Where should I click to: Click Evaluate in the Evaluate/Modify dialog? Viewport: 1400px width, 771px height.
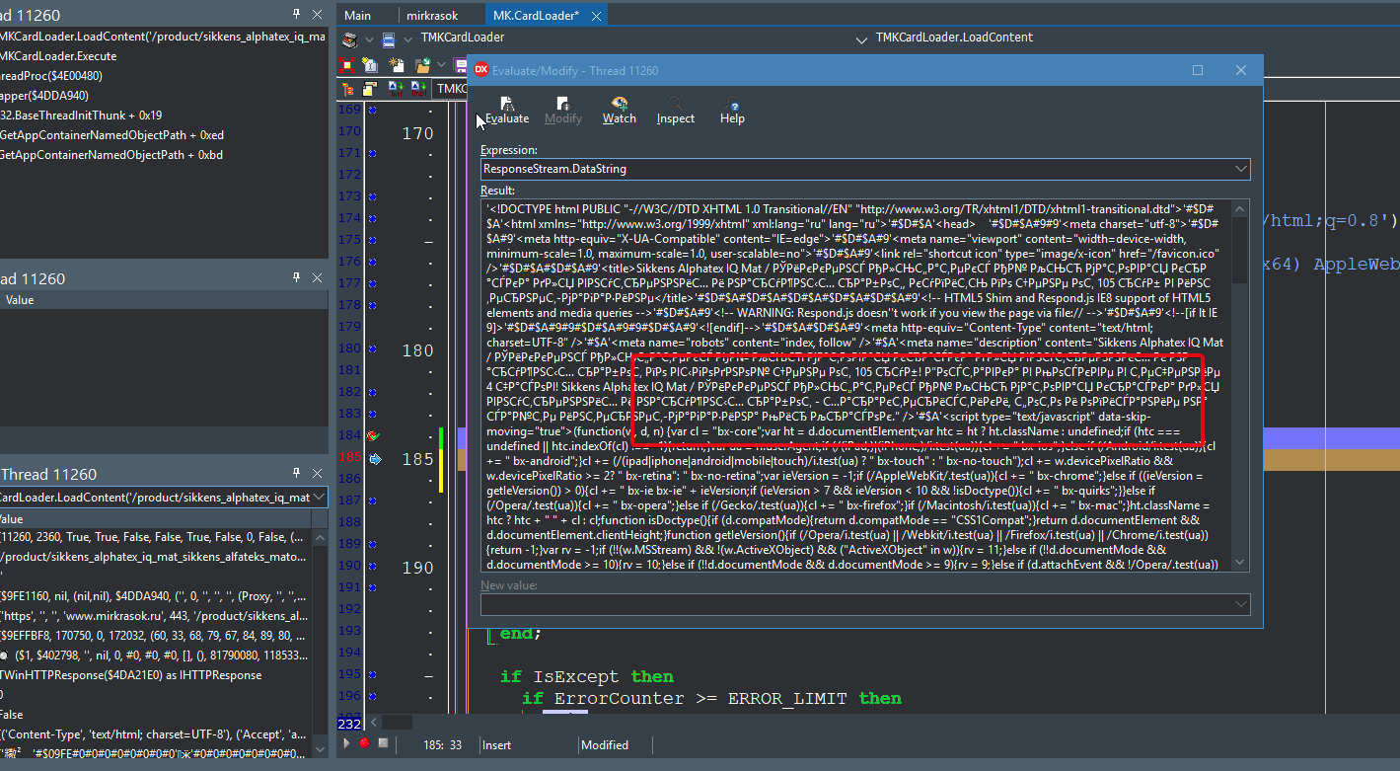click(506, 110)
